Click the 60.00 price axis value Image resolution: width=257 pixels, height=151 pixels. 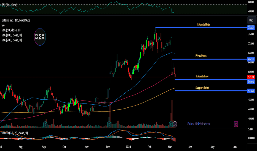(x=251, y=72)
